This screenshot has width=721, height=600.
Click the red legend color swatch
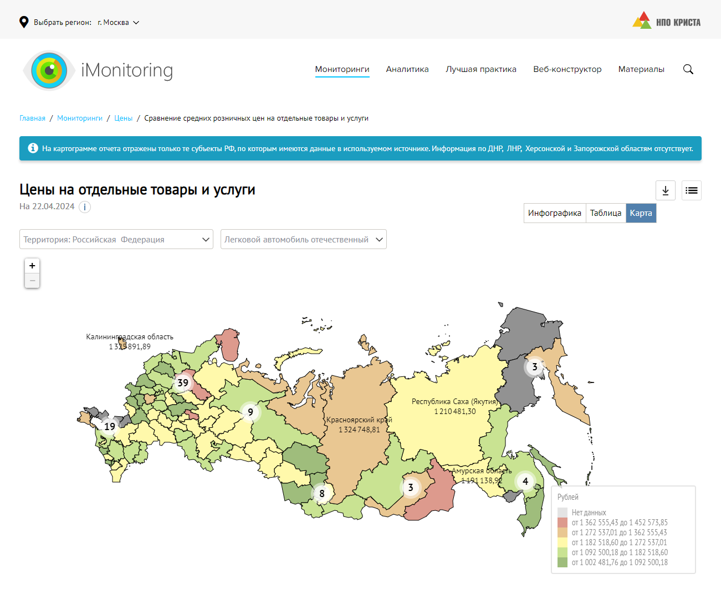point(563,523)
